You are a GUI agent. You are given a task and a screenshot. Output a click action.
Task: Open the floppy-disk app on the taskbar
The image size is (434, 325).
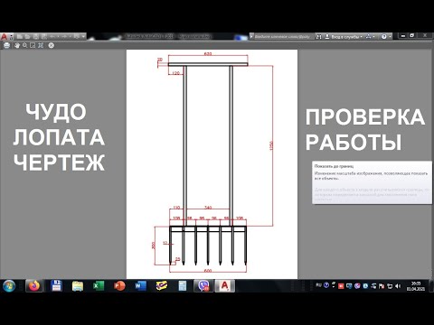pos(56,286)
